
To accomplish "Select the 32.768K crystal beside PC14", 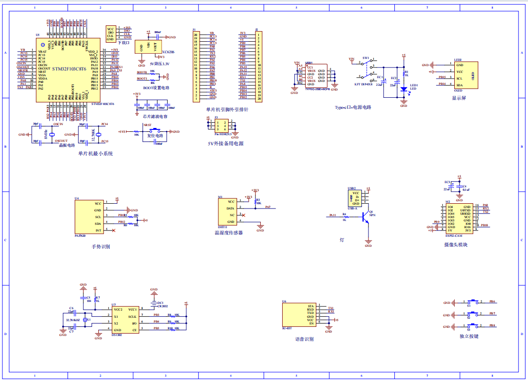I will [99, 135].
